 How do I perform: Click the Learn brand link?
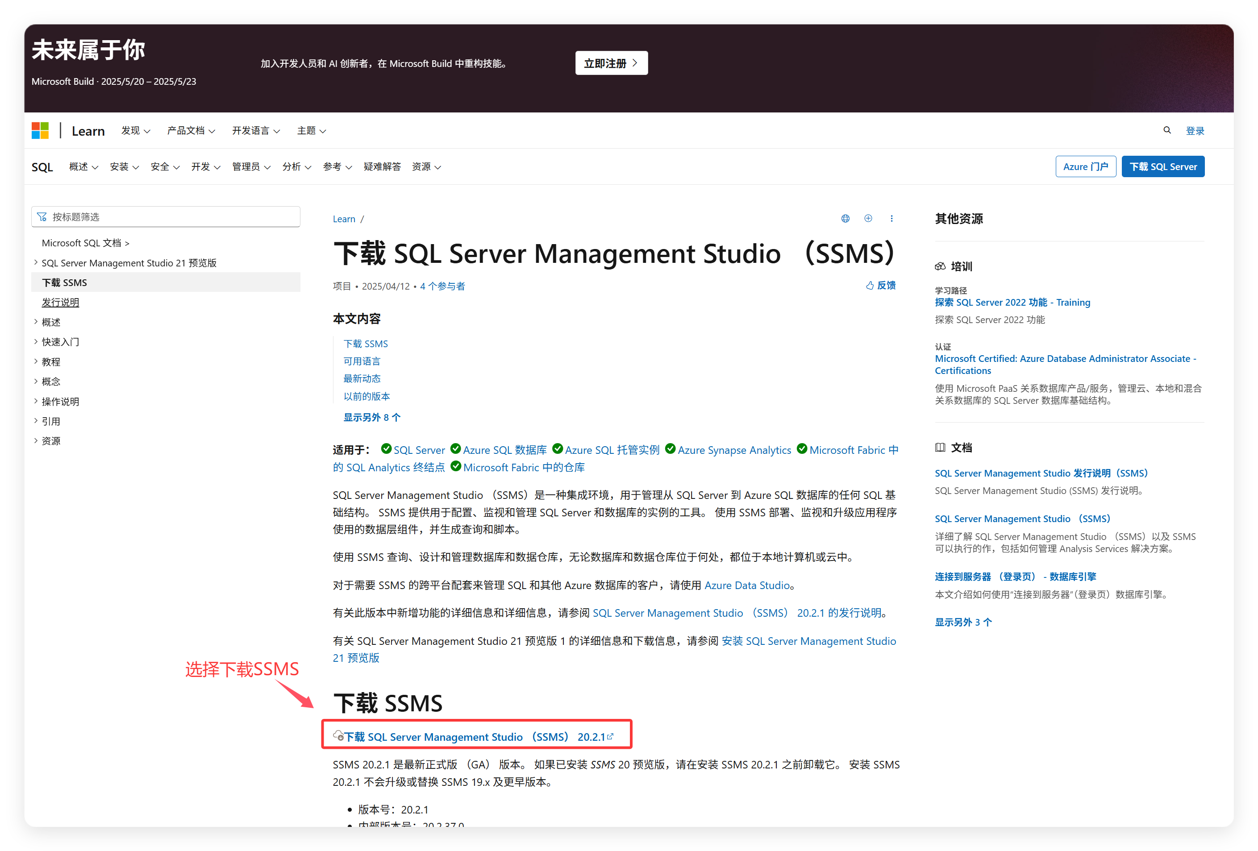point(87,131)
